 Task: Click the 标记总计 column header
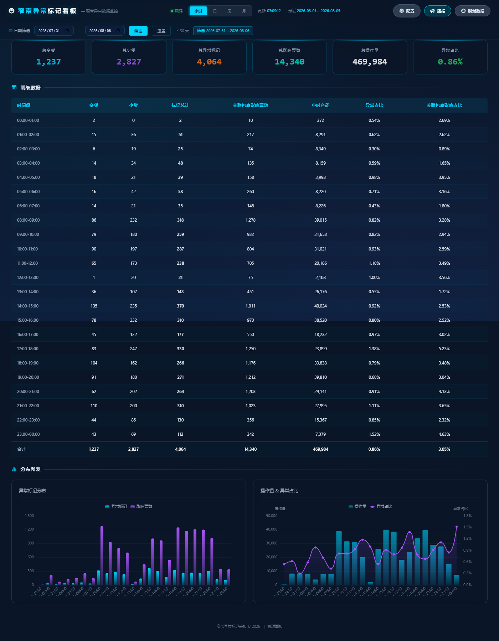click(180, 105)
